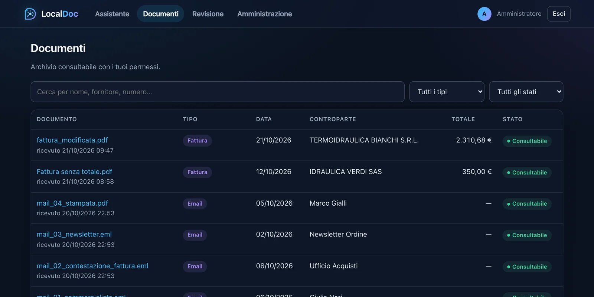The image size is (594, 297).
Task: Click Newsletter Ordine counterparty cell
Action: click(x=338, y=234)
